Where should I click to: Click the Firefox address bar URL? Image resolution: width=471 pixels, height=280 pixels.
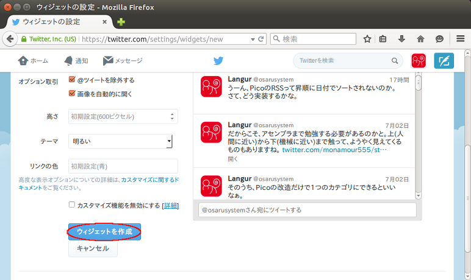coord(152,40)
